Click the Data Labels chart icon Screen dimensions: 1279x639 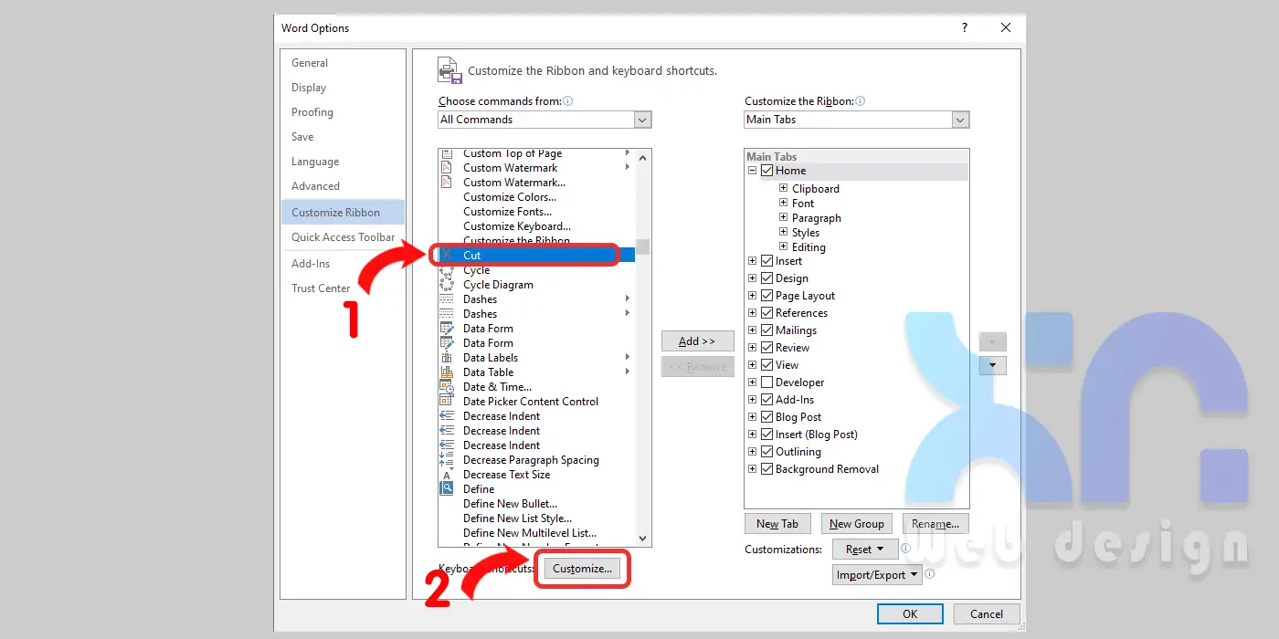[447, 358]
